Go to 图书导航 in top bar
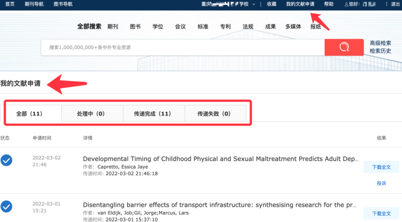Image resolution: width=402 pixels, height=222 pixels. point(63,4)
